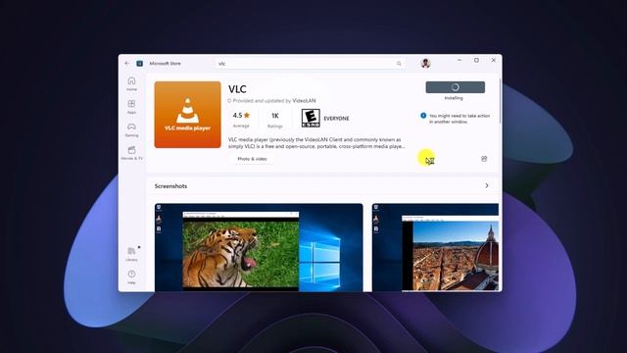Screen dimensions: 627x353
Task: Maximize the Microsoft Store window
Action: pos(476,60)
